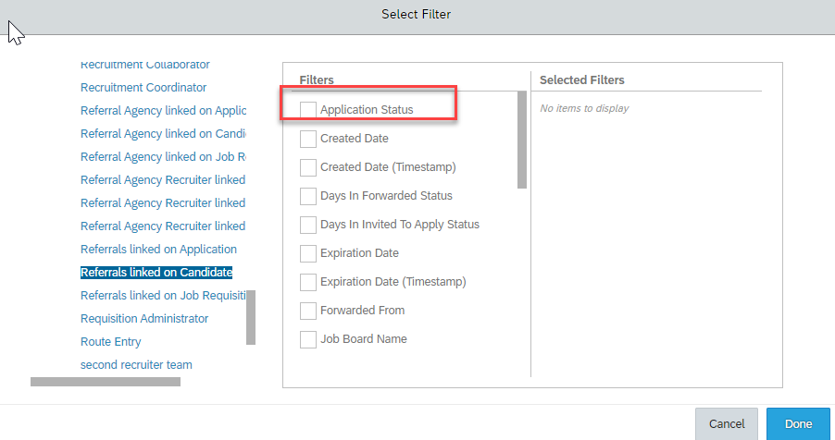Tick the Created Date checkbox
Image resolution: width=835 pixels, height=440 pixels.
click(307, 139)
